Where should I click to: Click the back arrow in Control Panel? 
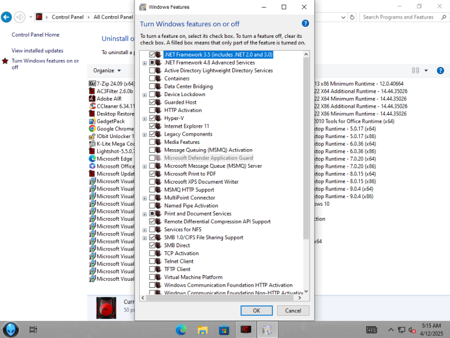tap(6, 17)
